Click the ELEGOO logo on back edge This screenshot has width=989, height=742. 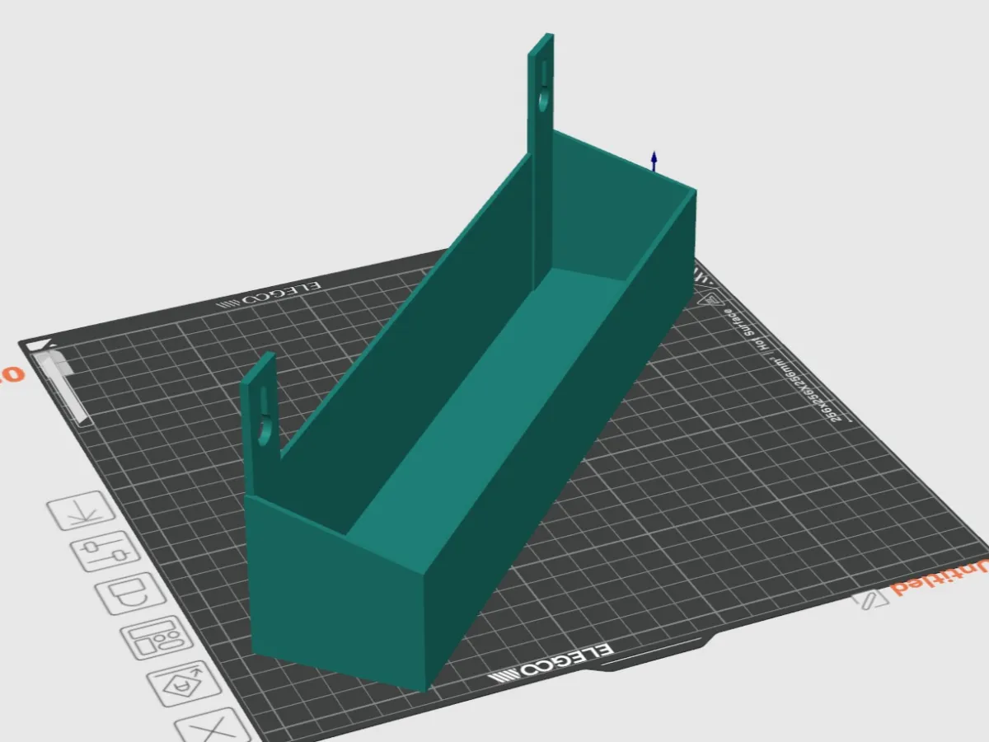tap(269, 294)
